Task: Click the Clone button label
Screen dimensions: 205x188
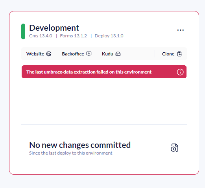Action: tap(168, 54)
